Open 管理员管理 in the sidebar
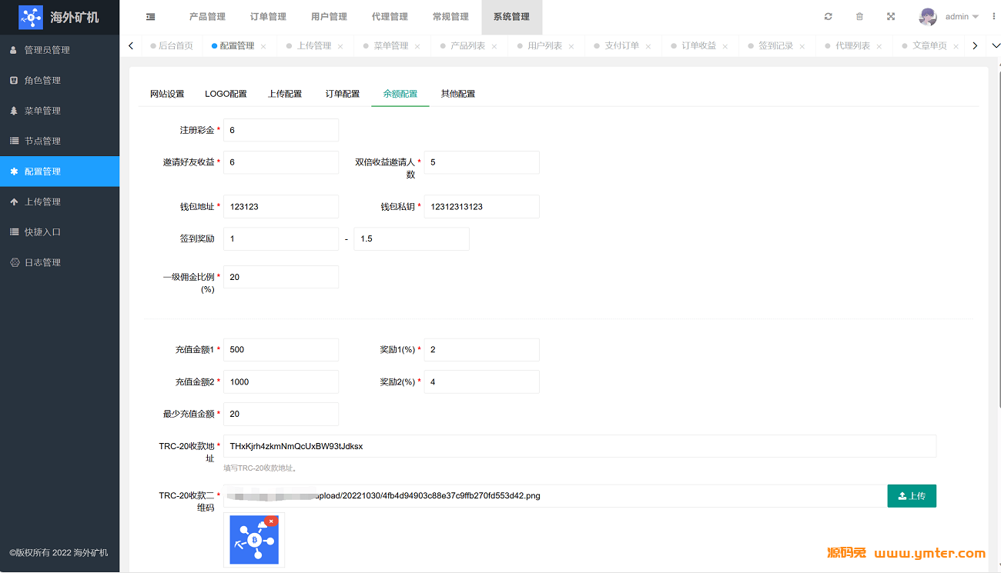Screen dimensions: 1001x573 click(59, 50)
